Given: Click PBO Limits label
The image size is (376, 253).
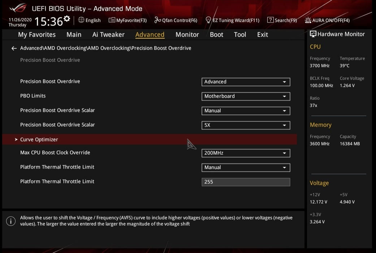Looking at the screenshot, I should pyautogui.click(x=33, y=96).
